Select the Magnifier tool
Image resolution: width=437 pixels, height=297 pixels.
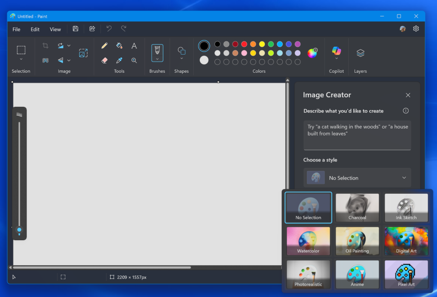(x=134, y=60)
